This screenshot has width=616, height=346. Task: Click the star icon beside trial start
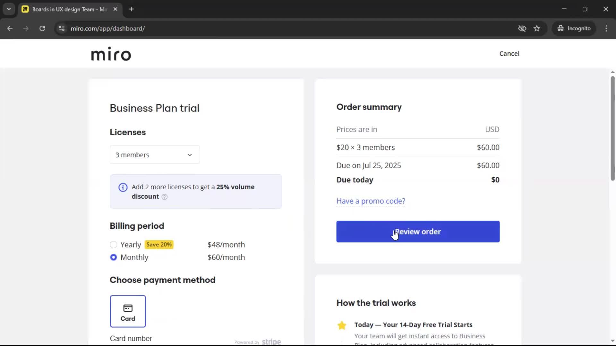(x=342, y=325)
